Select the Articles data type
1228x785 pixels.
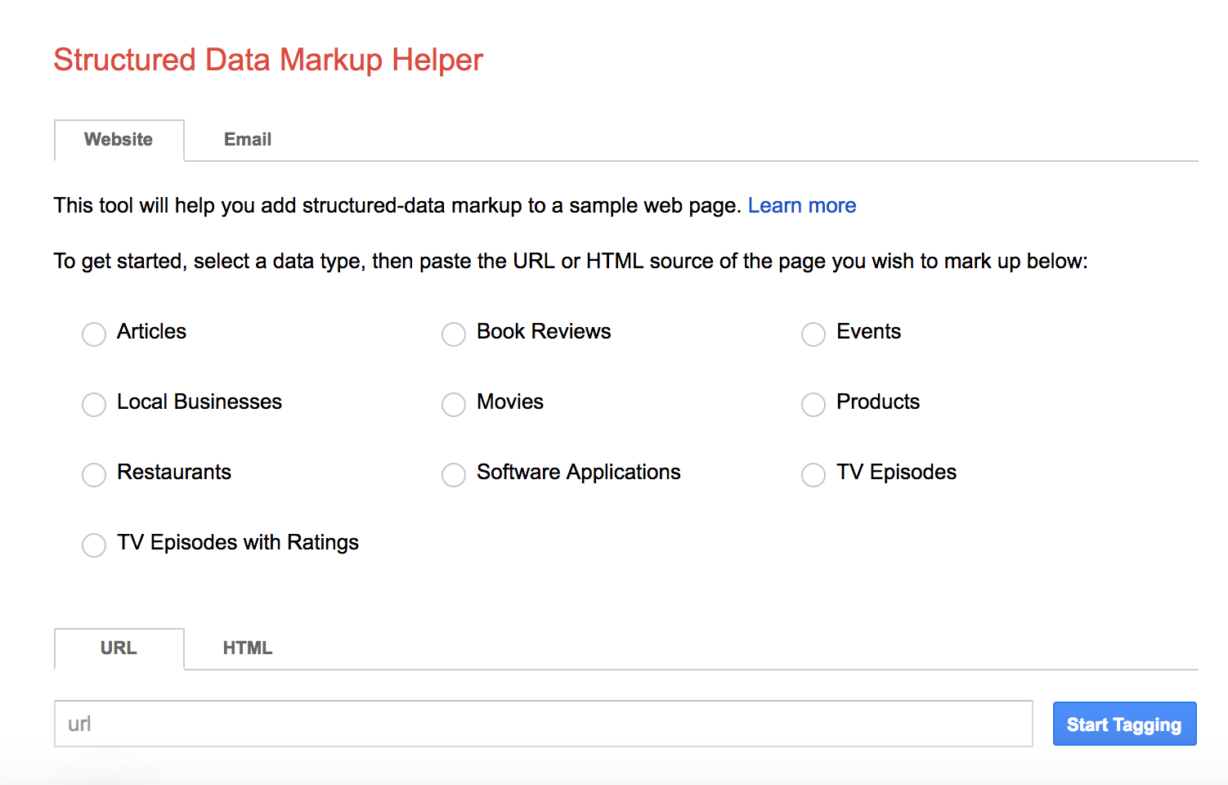coord(94,334)
